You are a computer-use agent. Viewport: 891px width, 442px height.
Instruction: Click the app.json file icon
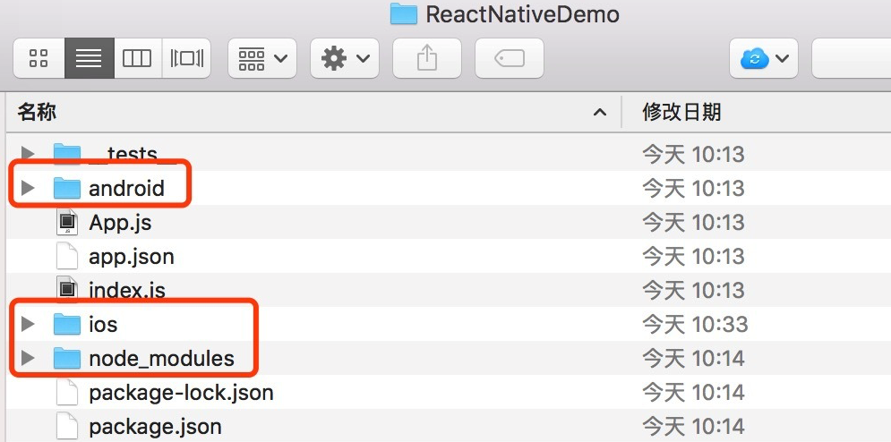67,256
